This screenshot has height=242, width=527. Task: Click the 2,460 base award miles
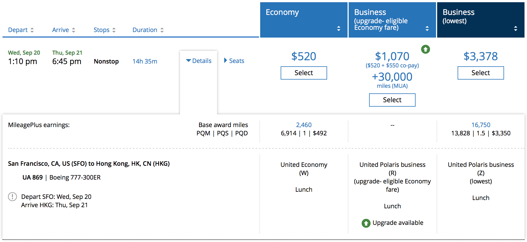(x=304, y=125)
